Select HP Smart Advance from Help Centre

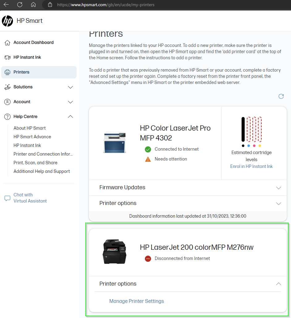pyautogui.click(x=32, y=136)
